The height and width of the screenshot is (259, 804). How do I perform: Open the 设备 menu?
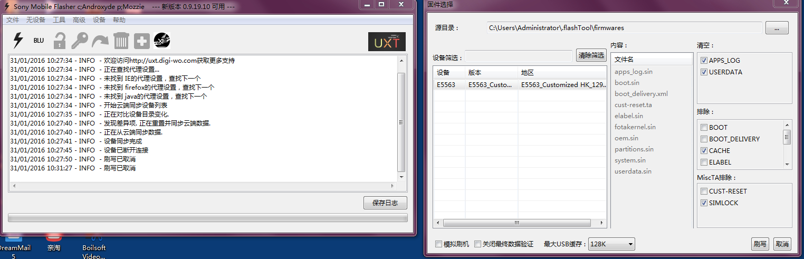99,20
